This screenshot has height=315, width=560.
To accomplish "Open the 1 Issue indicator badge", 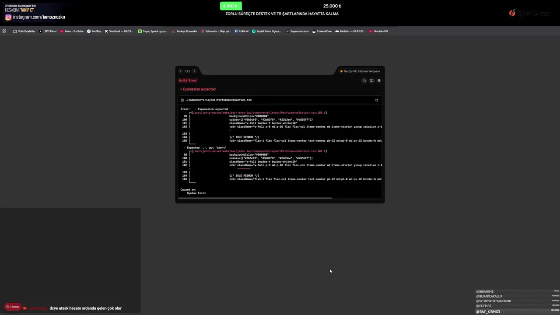I will [13, 307].
